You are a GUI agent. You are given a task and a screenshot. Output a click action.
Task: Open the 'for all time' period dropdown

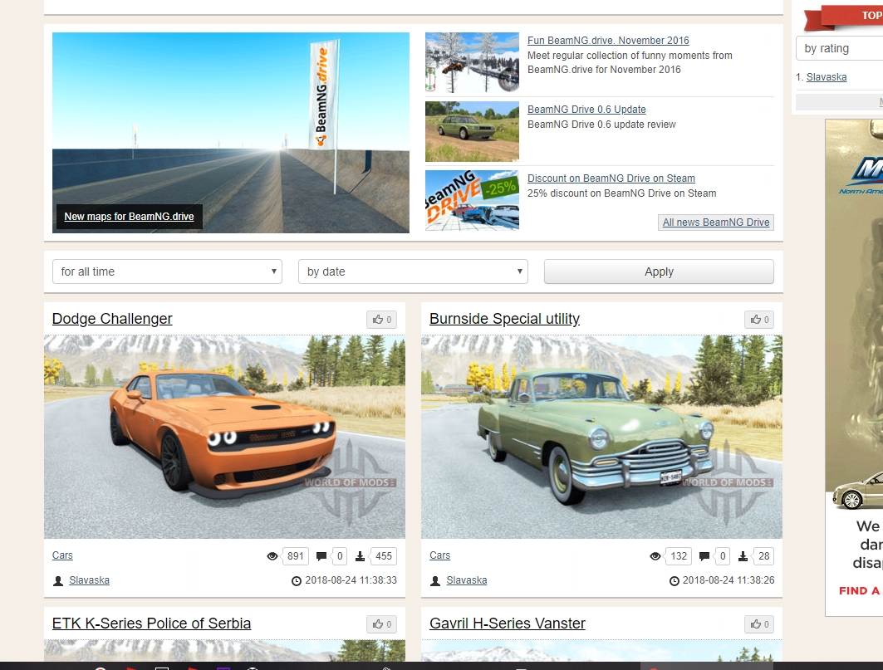click(167, 271)
